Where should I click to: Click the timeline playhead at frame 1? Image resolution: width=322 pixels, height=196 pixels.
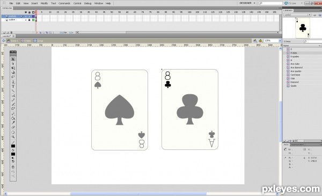(x=36, y=12)
